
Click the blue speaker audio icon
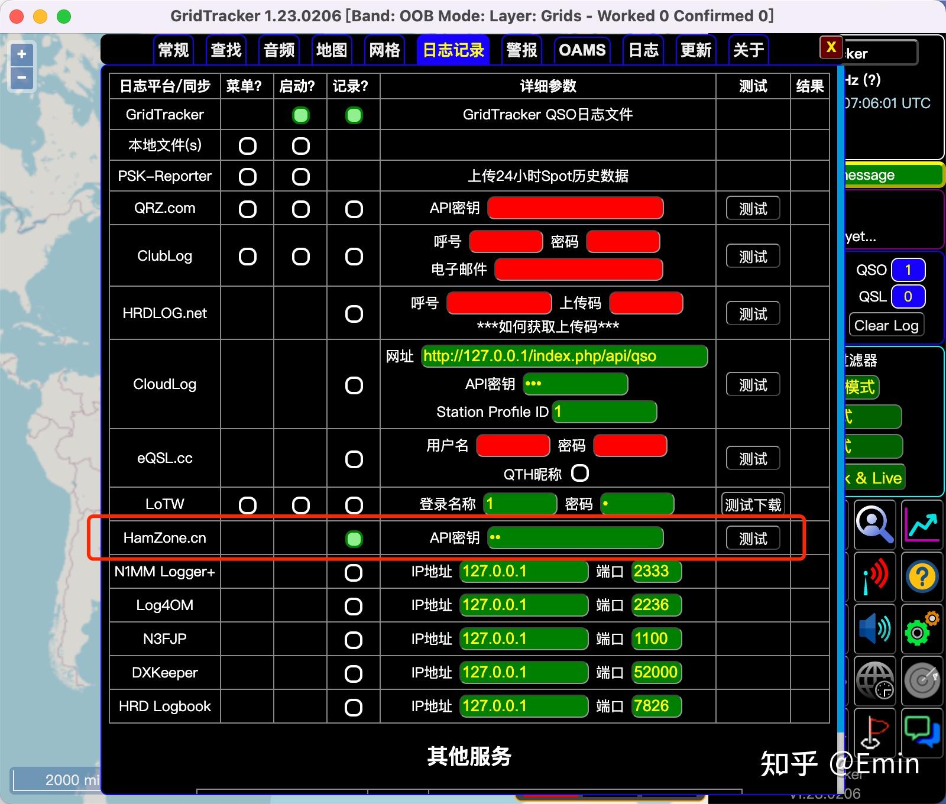pos(875,629)
